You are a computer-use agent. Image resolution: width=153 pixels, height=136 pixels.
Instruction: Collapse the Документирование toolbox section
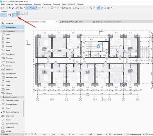coord(2,97)
